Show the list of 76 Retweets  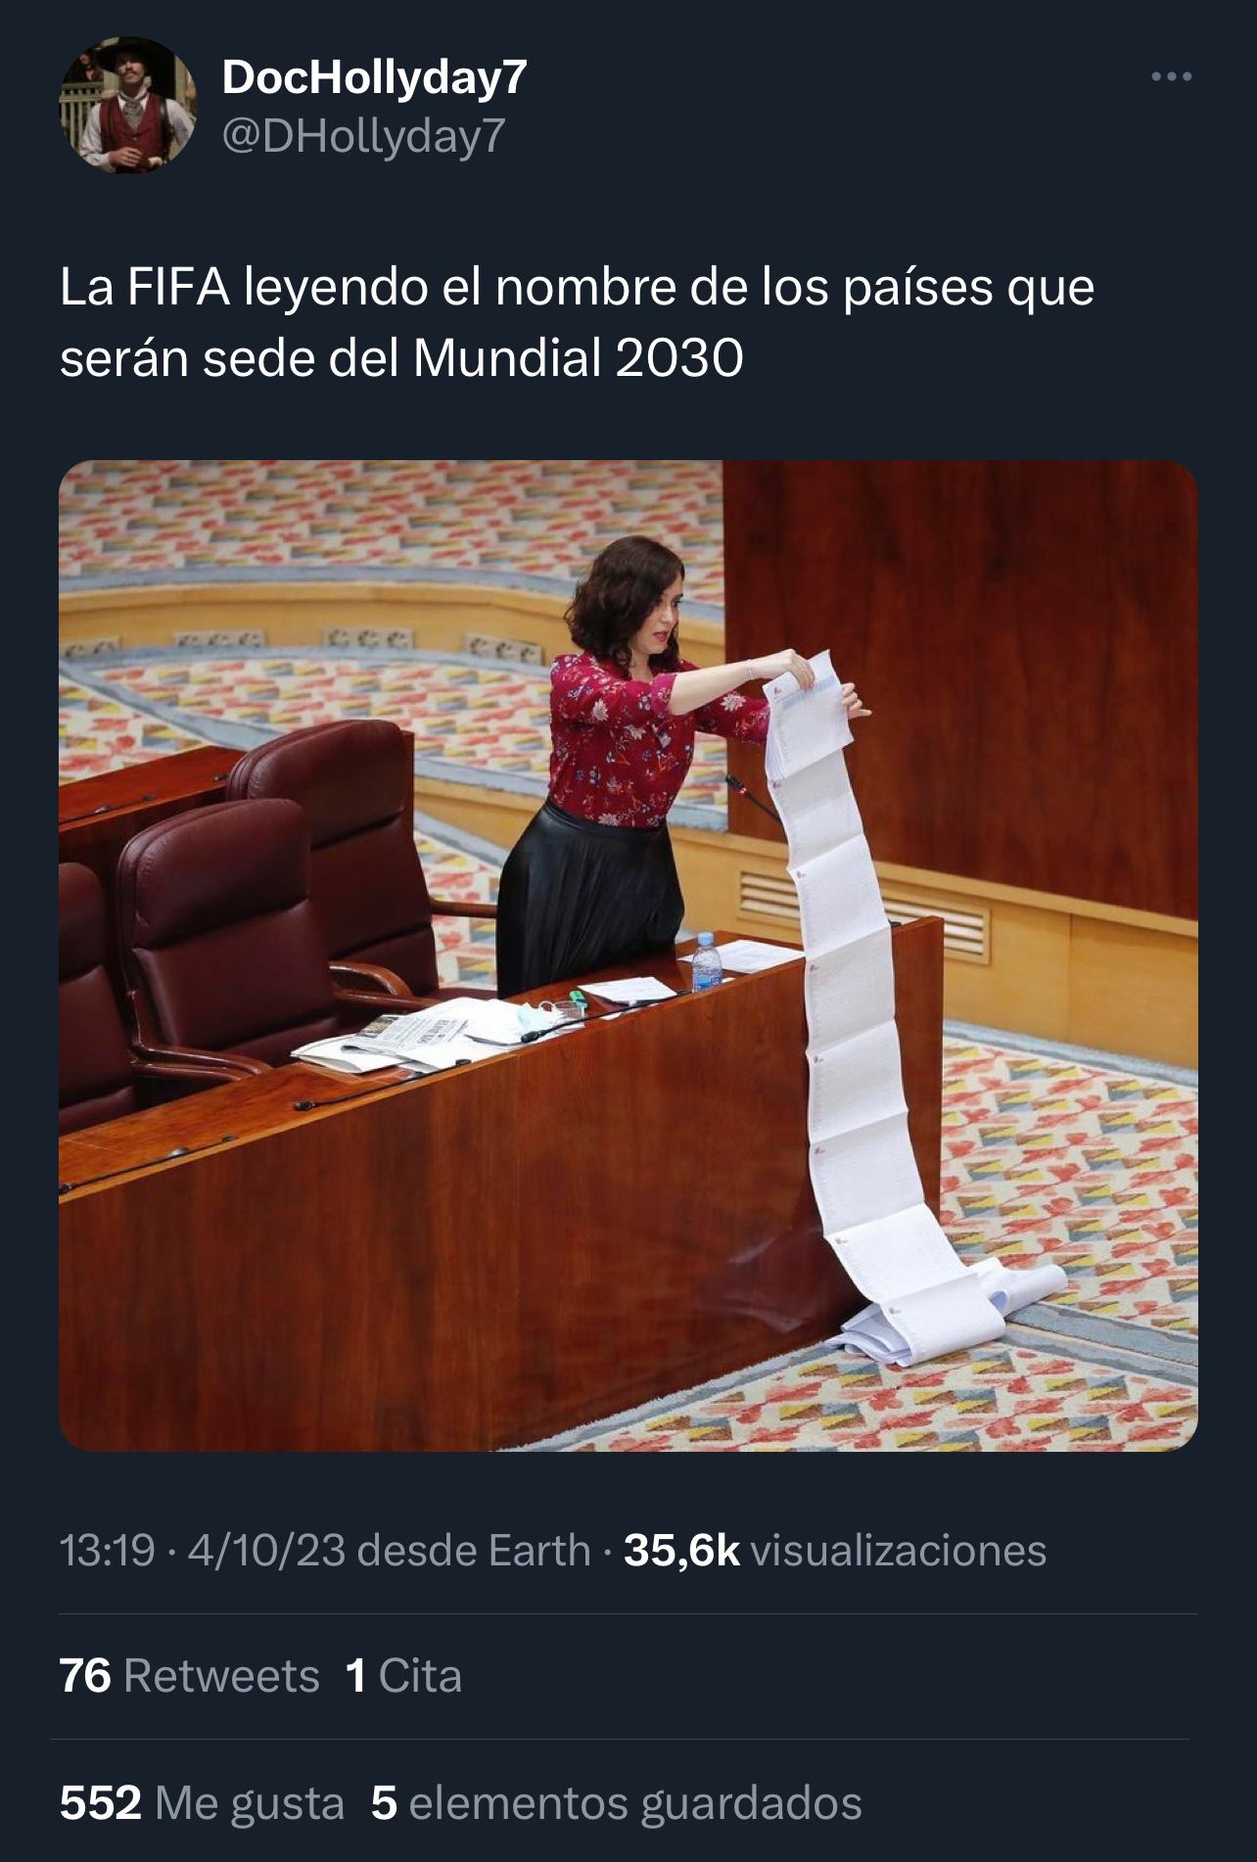tap(189, 1675)
